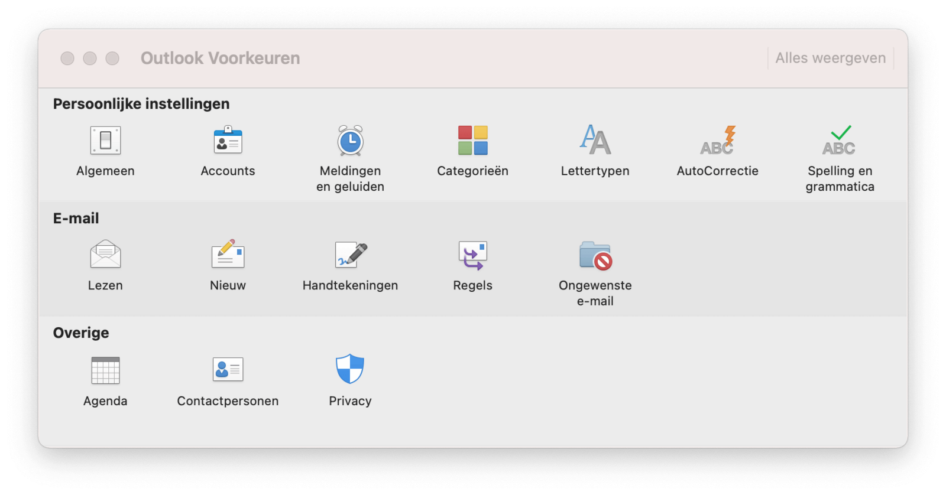Open the Lettertypen fonts icon

click(x=595, y=140)
